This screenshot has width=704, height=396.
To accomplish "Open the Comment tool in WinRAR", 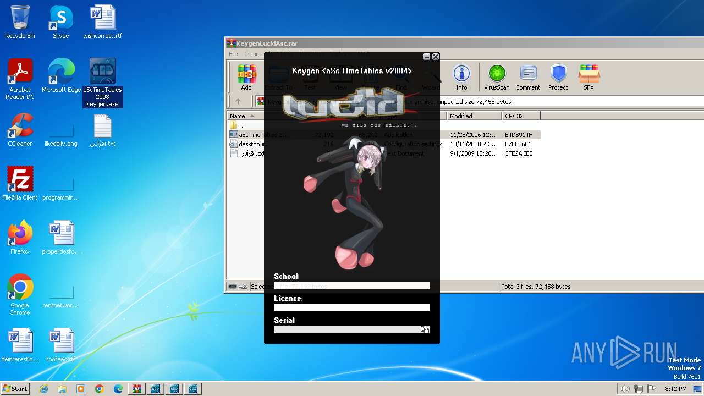I will point(528,78).
